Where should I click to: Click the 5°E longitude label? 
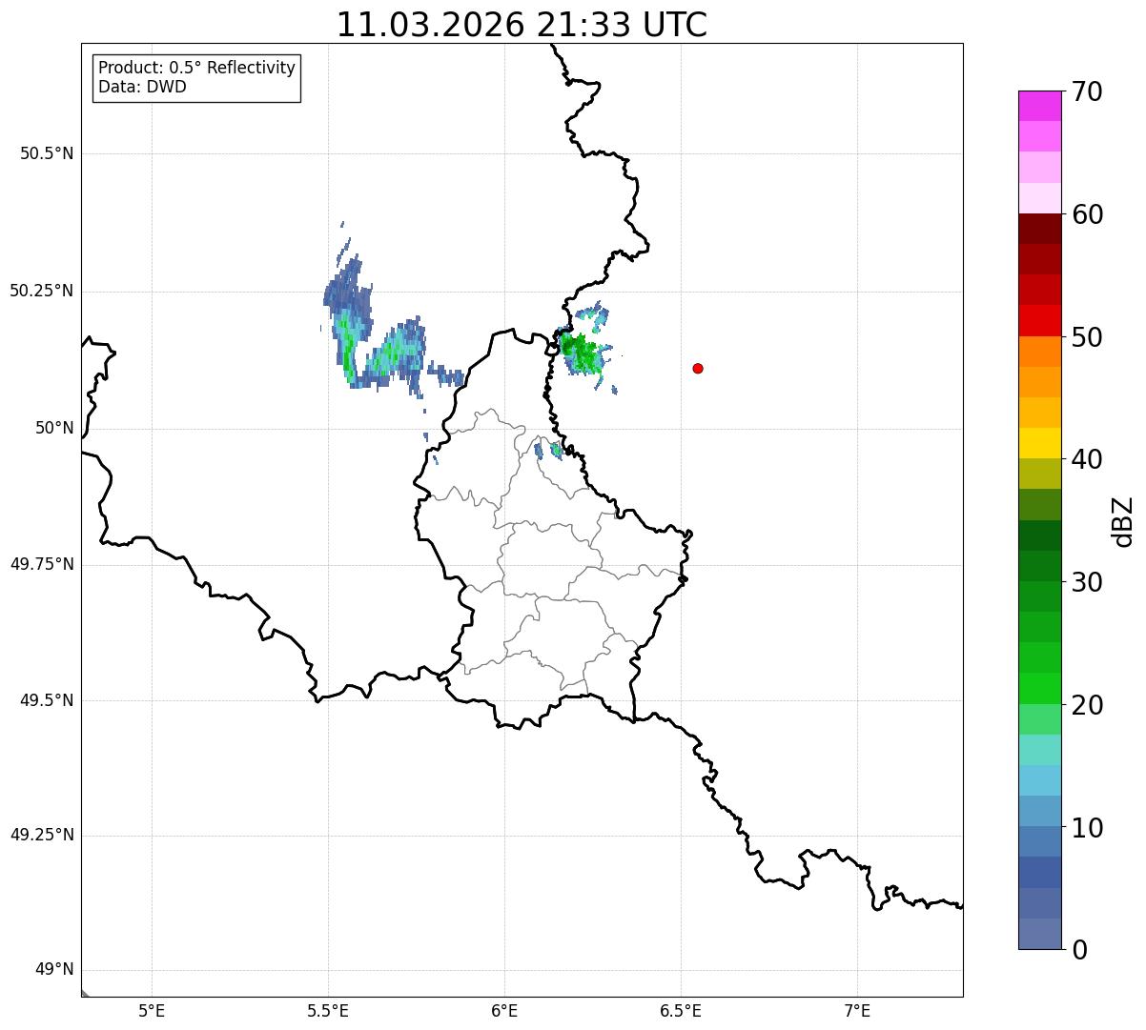pos(153,1011)
